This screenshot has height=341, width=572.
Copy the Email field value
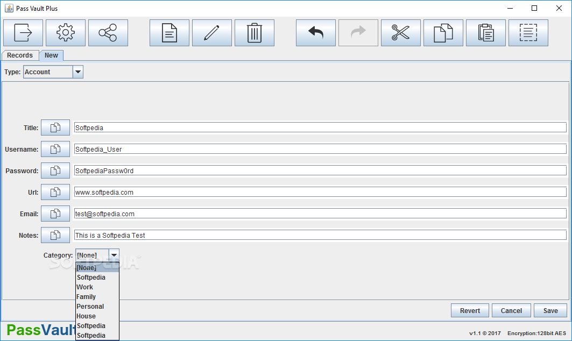click(x=55, y=214)
